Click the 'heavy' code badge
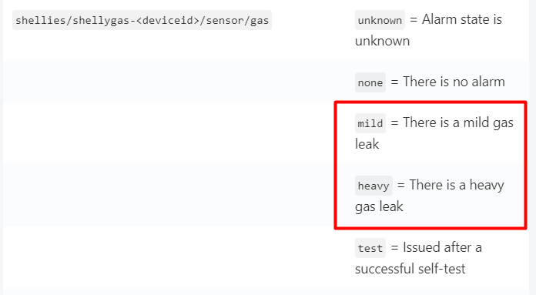The height and width of the screenshot is (295, 536). coord(374,186)
